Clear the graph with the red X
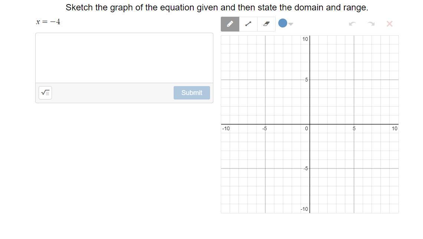The image size is (423, 239). point(389,24)
